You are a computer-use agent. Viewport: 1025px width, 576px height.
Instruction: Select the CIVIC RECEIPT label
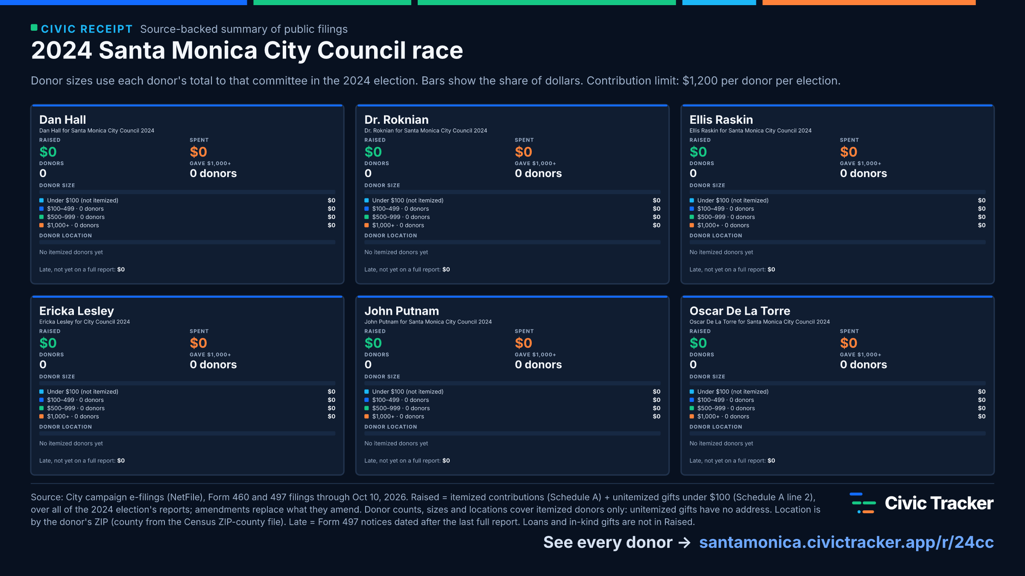pos(87,29)
